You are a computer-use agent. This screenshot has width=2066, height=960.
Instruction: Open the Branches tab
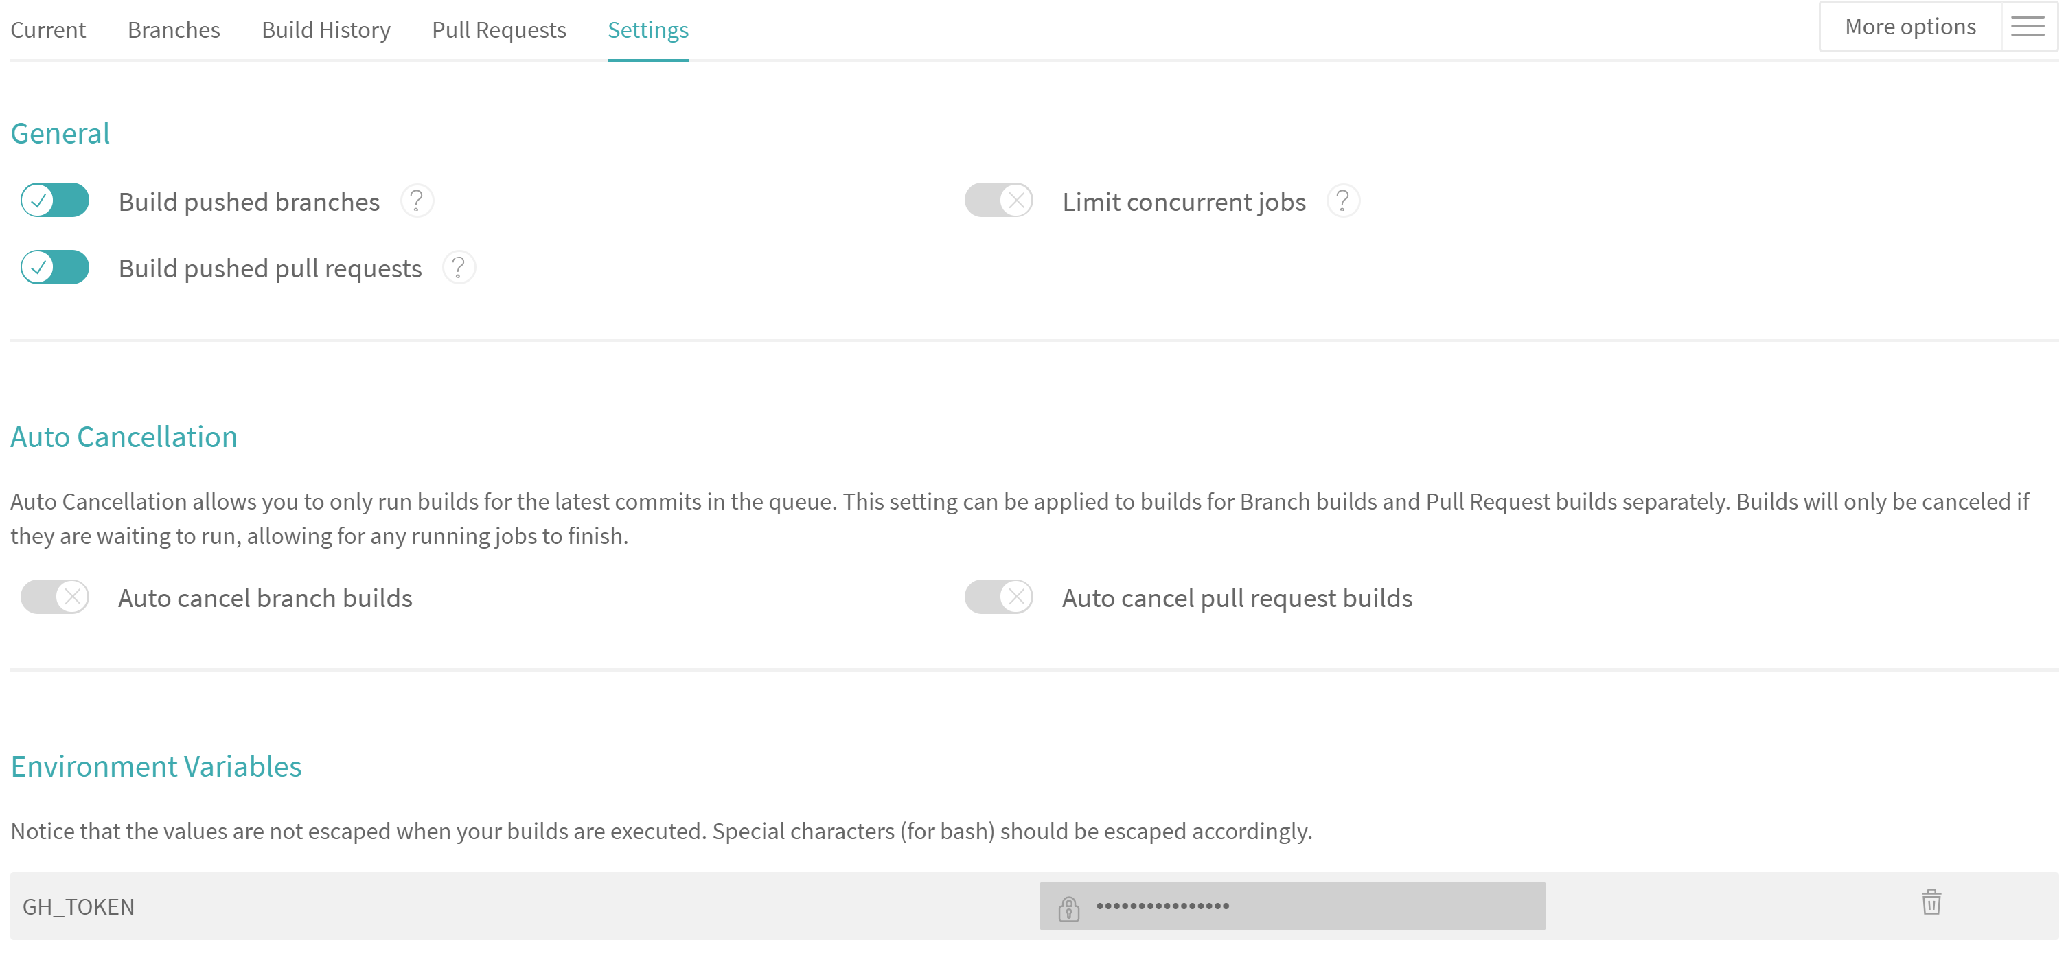[173, 30]
